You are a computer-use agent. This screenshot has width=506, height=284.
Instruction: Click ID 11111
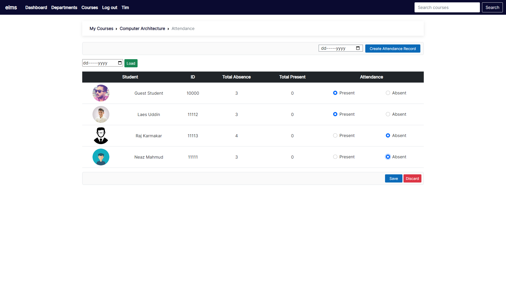pyautogui.click(x=193, y=157)
